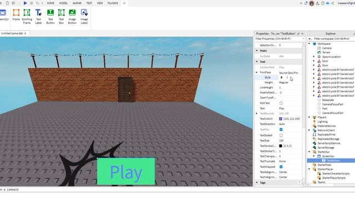This screenshot has width=355, height=199.
Task: Expand the TextBounds property
Action: tap(257, 113)
